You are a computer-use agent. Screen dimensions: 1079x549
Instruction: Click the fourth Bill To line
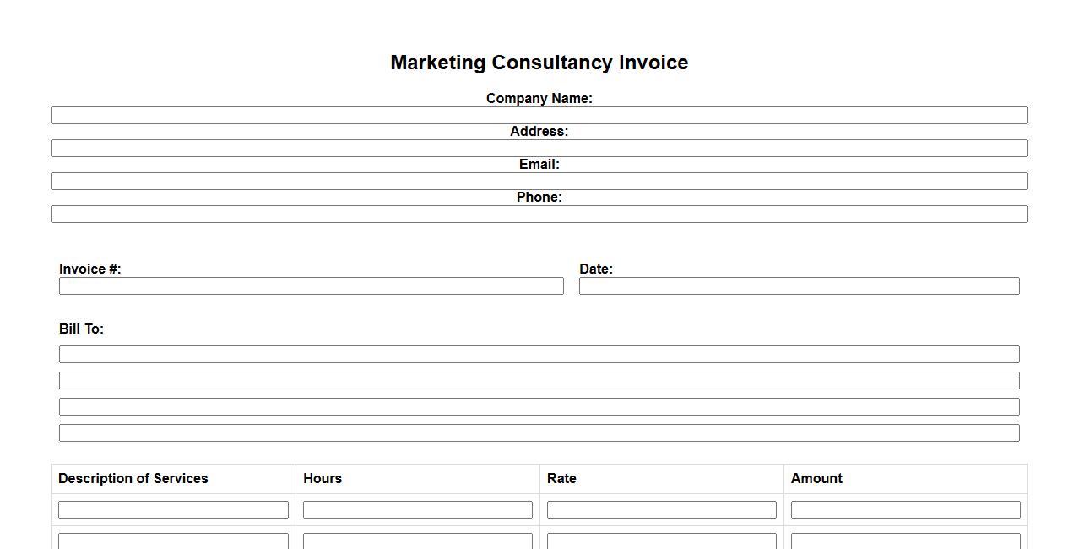click(x=539, y=433)
